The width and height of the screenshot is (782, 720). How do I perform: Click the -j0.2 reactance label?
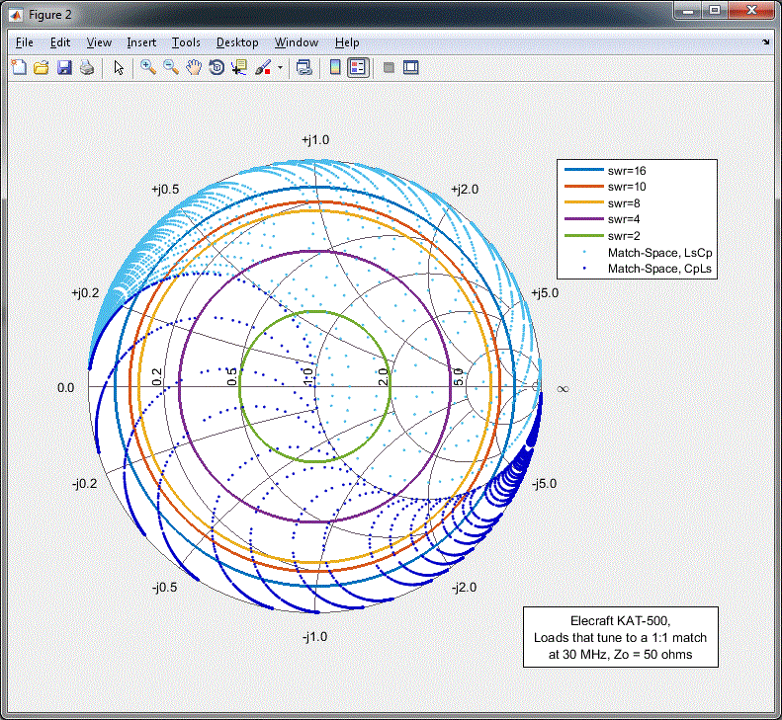pos(84,483)
